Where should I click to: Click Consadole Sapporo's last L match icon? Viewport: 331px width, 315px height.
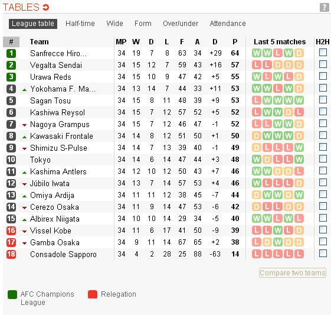tap(299, 254)
